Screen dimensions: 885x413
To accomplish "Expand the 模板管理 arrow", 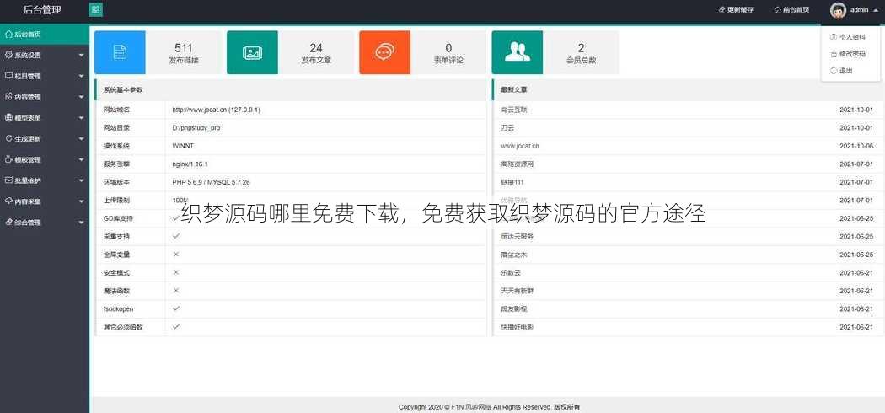I will click(x=81, y=159).
